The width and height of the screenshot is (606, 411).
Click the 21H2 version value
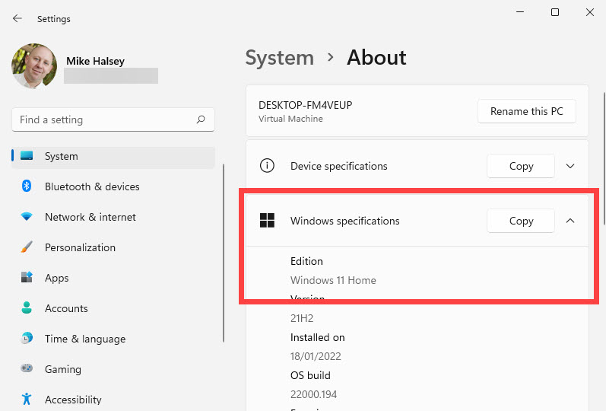pyautogui.click(x=302, y=318)
